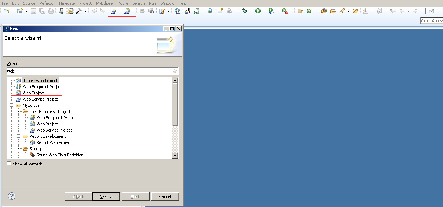Screen dimensions: 443x207
Task: Collapse the Spring tree folder
Action: point(18,149)
